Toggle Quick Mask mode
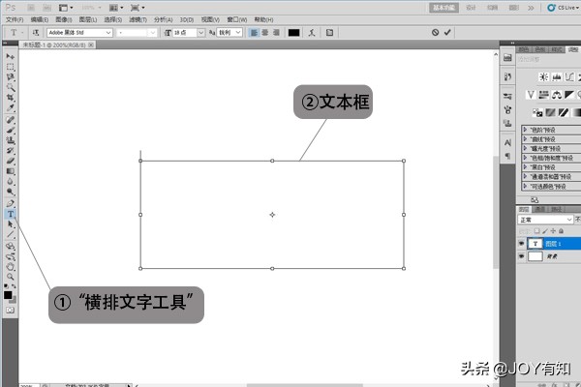Screen dimensions: 581x387 (x=10, y=310)
